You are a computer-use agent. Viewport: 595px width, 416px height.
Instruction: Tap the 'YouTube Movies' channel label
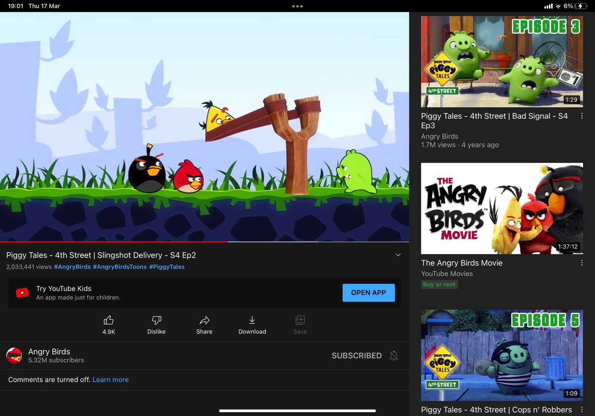tap(447, 273)
